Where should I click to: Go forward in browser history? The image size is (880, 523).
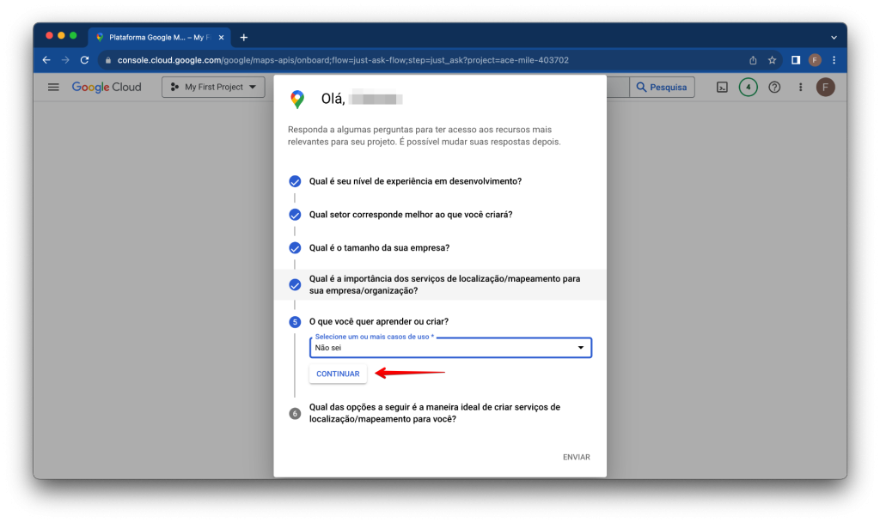[x=65, y=60]
